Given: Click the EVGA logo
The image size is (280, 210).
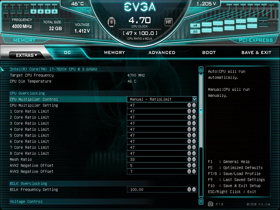Looking at the screenshot, I should point(140,7).
